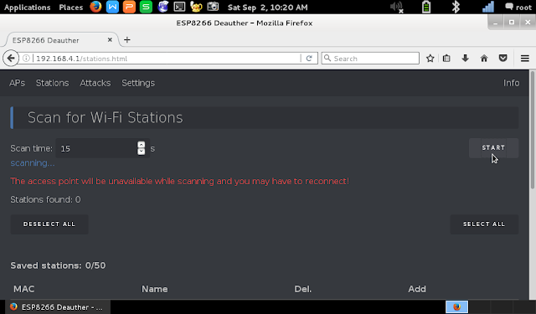The height and width of the screenshot is (314, 536).
Task: Click the 'Stations found: 0' text
Action: click(x=45, y=199)
